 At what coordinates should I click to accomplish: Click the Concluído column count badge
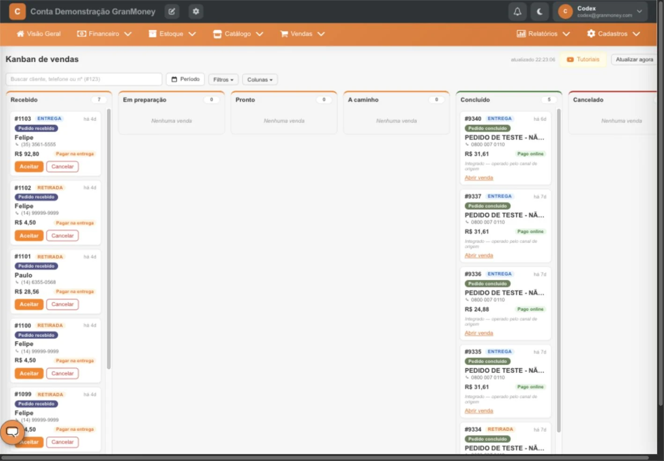[x=549, y=100]
